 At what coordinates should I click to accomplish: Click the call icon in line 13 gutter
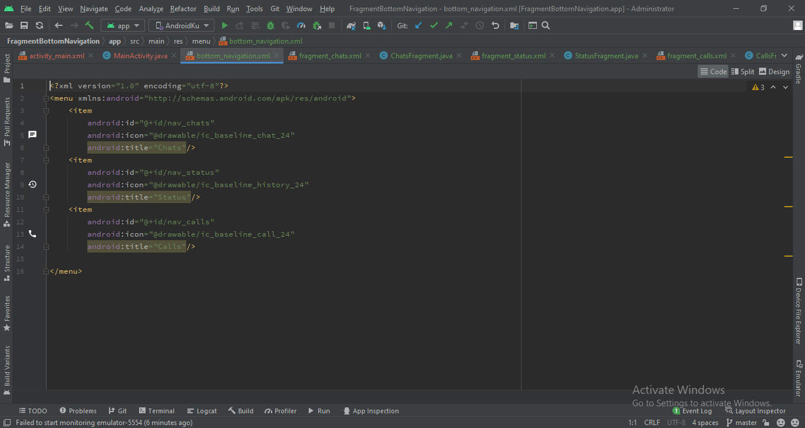coord(32,234)
